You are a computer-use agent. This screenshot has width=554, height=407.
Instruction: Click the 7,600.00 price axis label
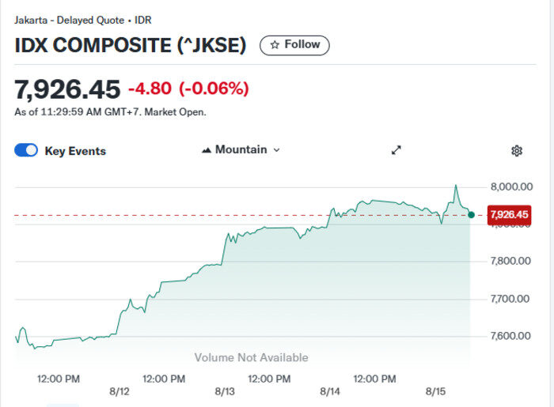[510, 336]
